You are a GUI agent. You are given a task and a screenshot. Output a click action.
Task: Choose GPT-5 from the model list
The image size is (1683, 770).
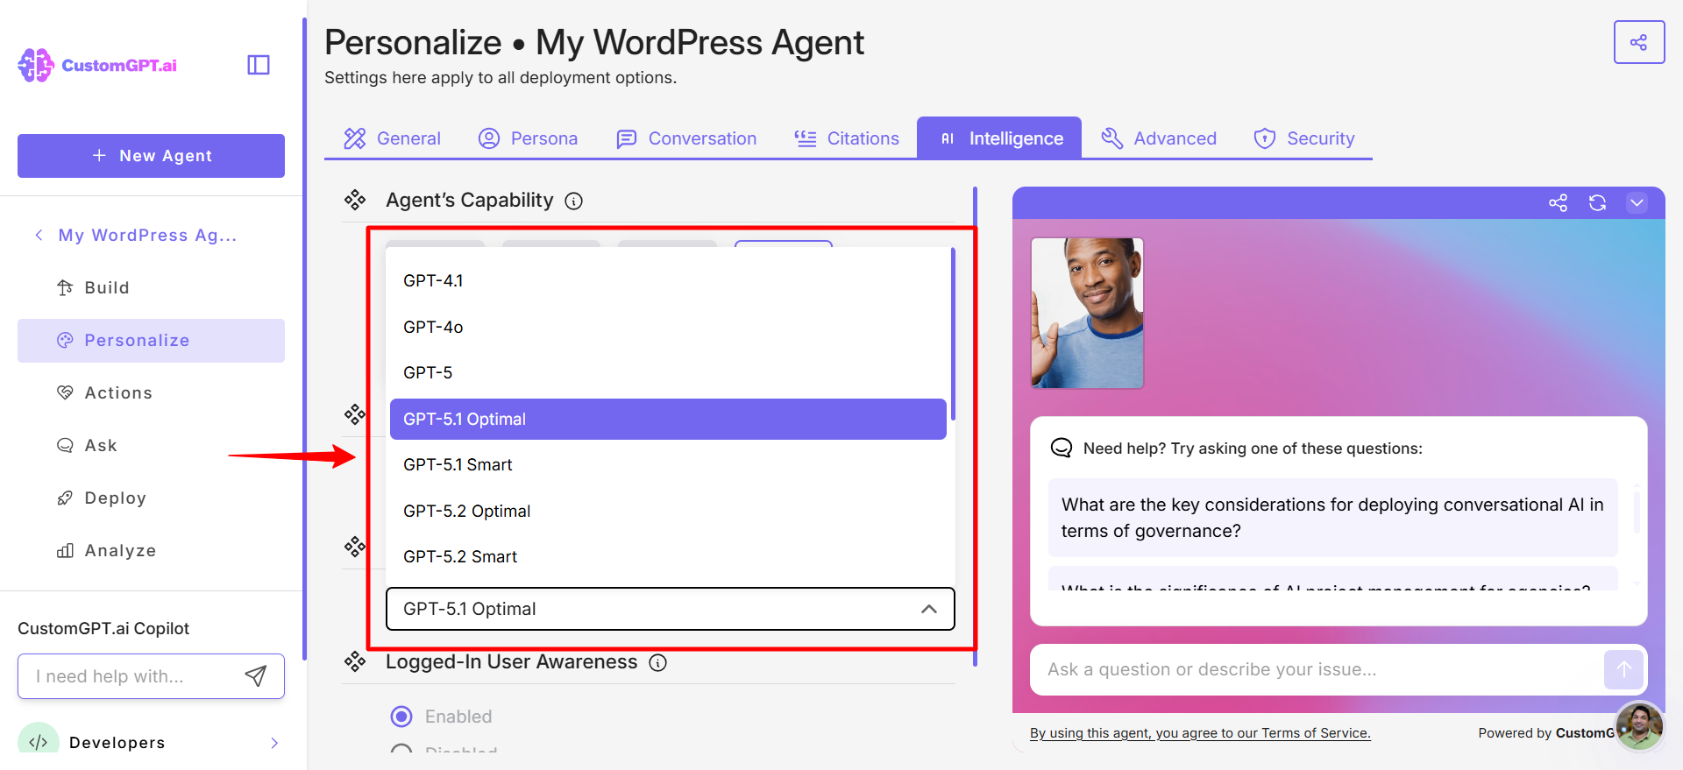pos(668,373)
